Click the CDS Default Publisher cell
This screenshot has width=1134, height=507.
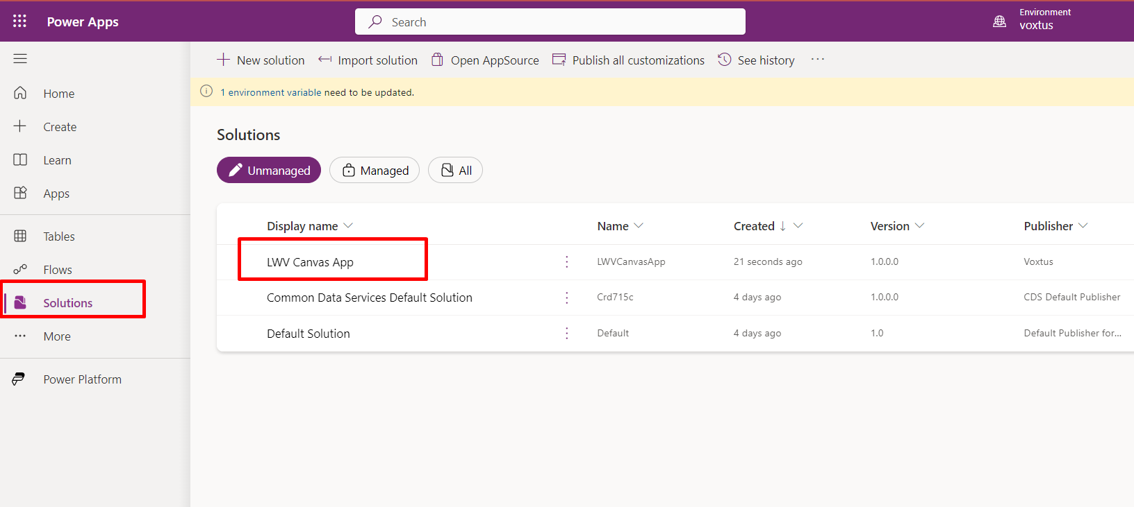1072,297
